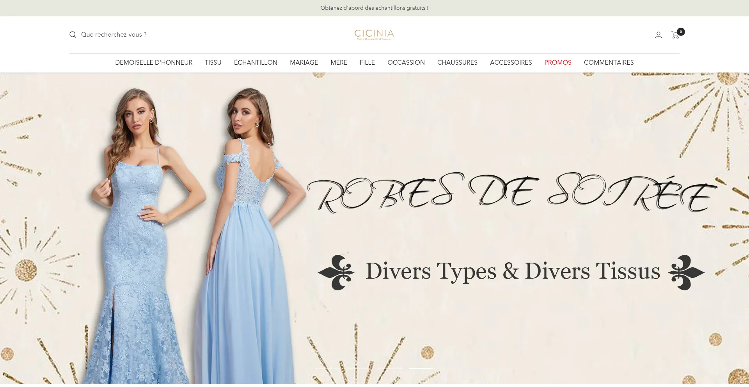Open the Demoiselle d'honneur menu
749x387 pixels.
click(153, 62)
